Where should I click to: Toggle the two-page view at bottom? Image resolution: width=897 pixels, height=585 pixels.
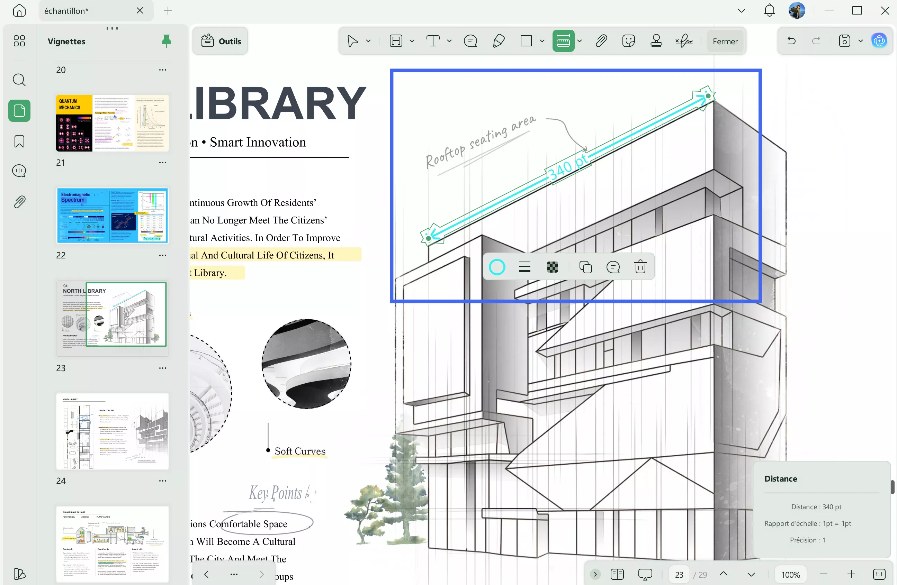[617, 574]
